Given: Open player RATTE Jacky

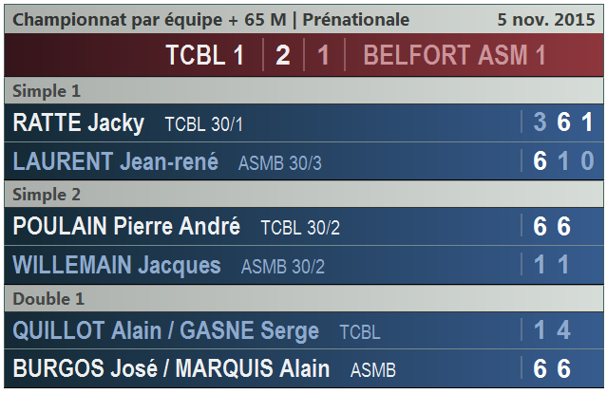Looking at the screenshot, I should coord(79,122).
